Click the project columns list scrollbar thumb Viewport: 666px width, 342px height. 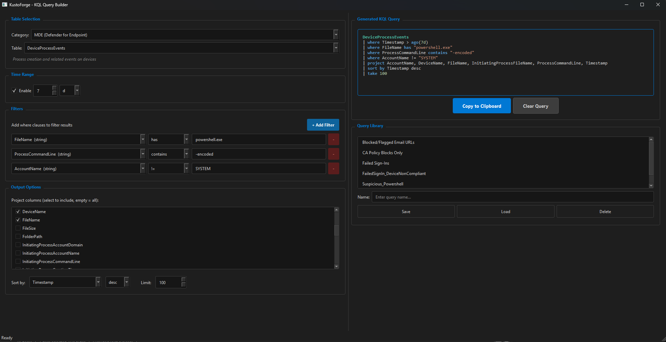tap(336, 230)
